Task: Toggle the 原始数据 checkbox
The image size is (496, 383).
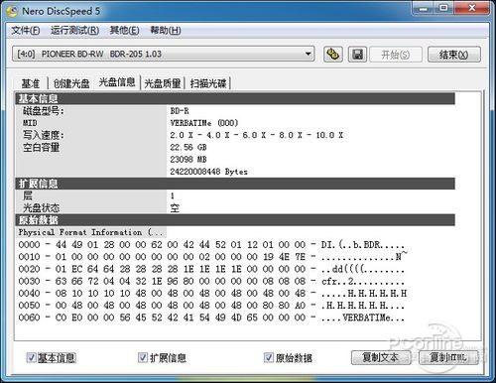Action: [x=269, y=357]
